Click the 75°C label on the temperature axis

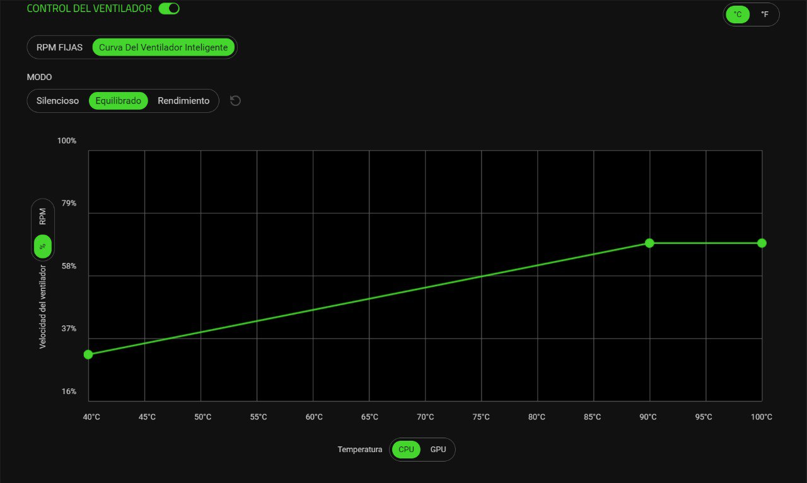point(481,417)
